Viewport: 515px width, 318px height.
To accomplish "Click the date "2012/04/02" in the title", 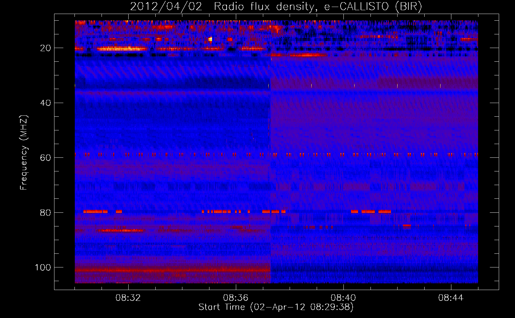I will tap(166, 7).
